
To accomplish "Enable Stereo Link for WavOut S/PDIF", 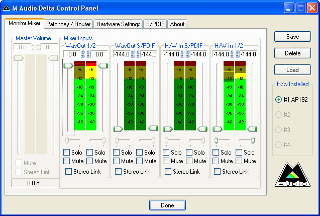I will [x=118, y=171].
